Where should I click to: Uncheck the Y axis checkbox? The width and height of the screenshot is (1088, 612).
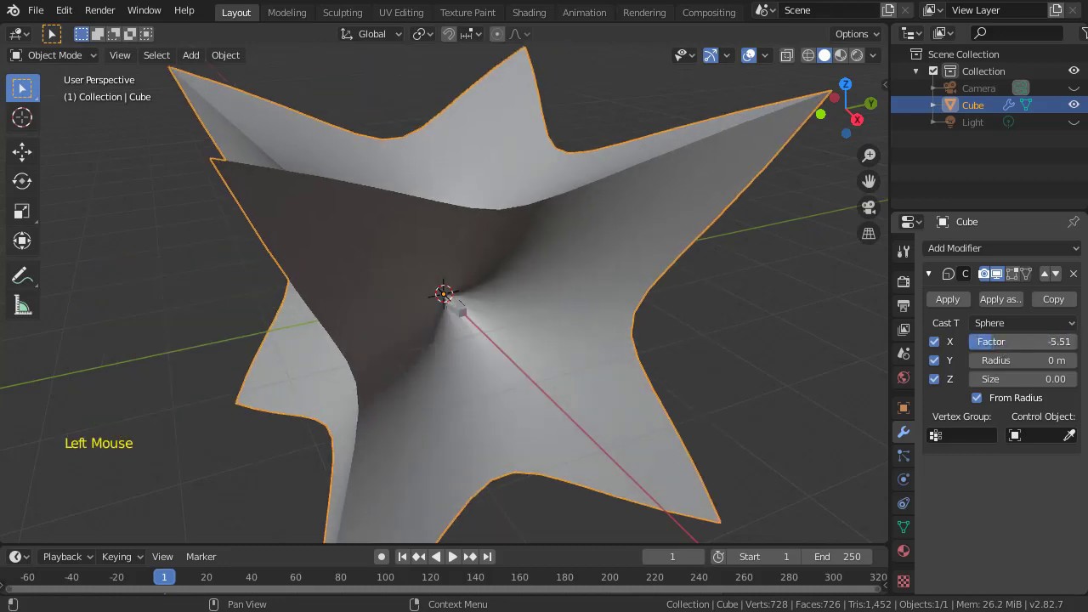934,360
